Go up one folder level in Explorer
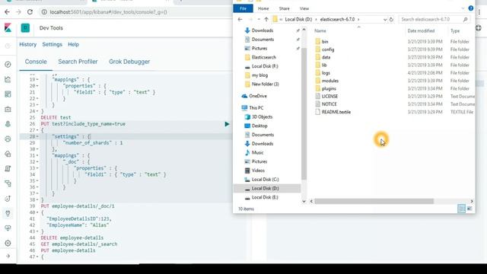Screen dimensions: 487x274 [x=266, y=19]
